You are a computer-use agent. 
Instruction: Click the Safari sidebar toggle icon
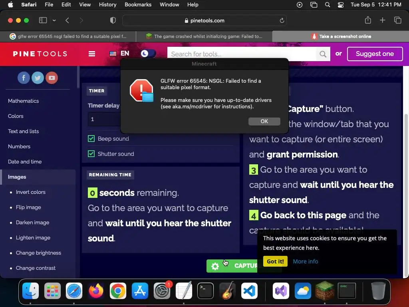click(43, 20)
